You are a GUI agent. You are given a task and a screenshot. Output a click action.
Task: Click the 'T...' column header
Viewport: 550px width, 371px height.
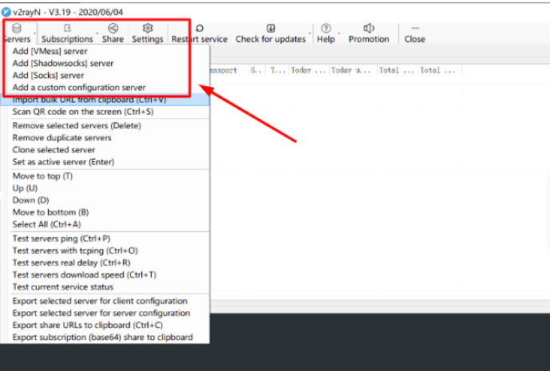point(277,70)
